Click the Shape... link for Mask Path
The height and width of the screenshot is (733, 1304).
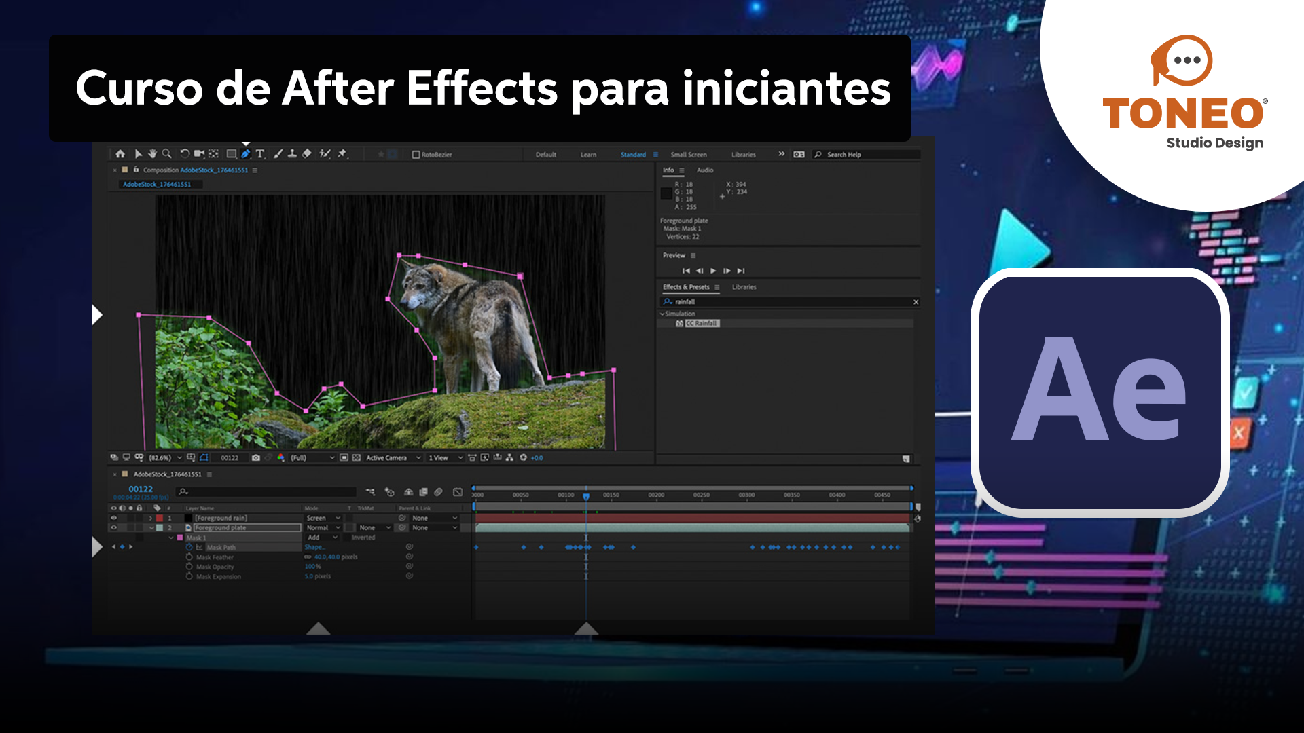click(x=314, y=547)
